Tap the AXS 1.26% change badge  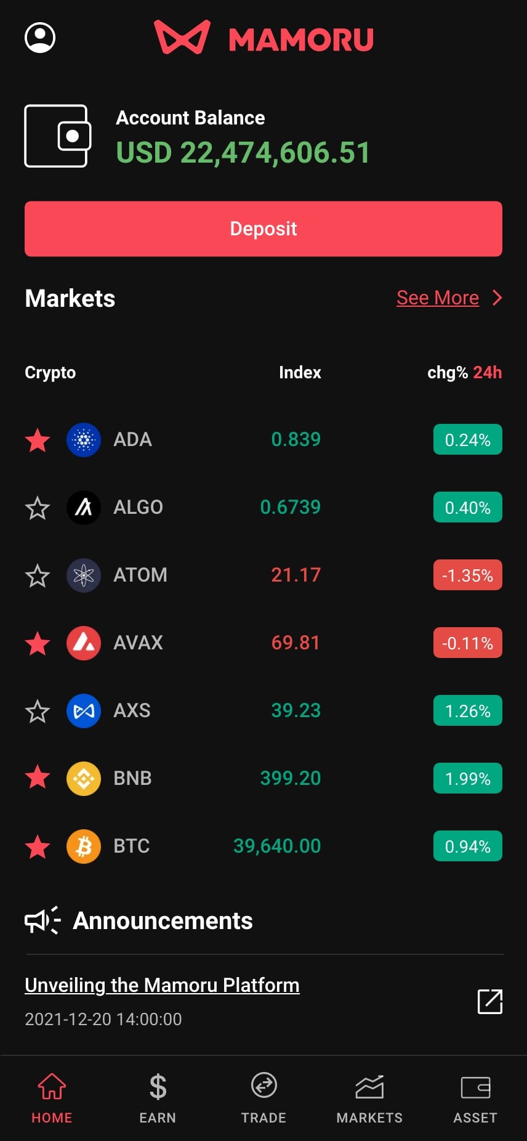pos(468,711)
